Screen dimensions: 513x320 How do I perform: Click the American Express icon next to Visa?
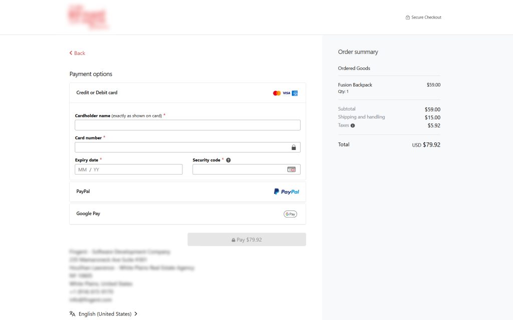[x=294, y=93]
